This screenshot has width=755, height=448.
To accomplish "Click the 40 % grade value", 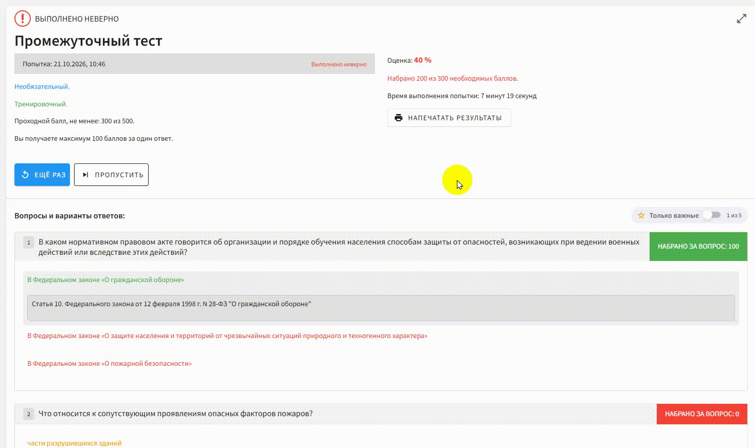I will 423,60.
